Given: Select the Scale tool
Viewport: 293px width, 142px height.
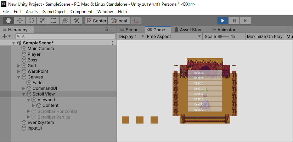Looking at the screenshot, I should (x=43, y=21).
